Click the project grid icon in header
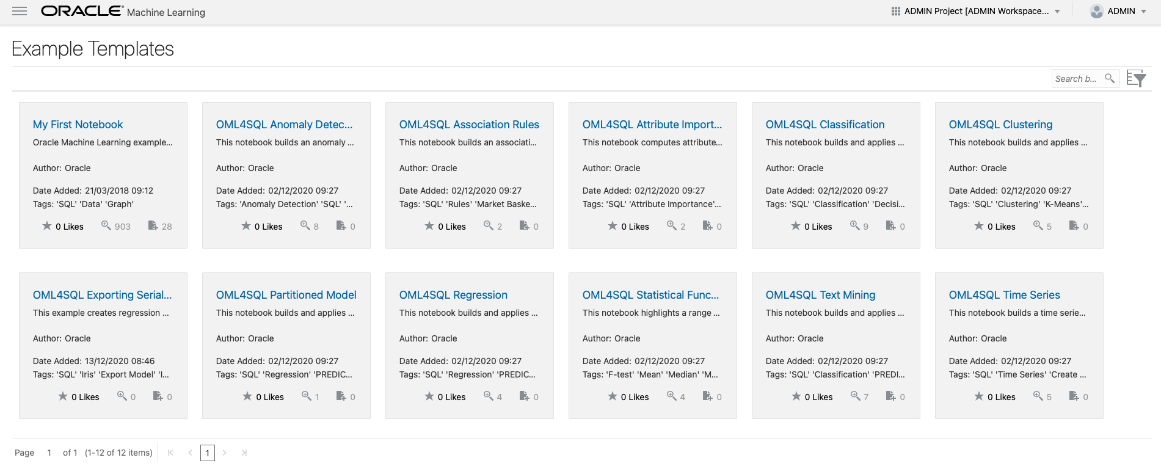The height and width of the screenshot is (474, 1161). click(896, 11)
